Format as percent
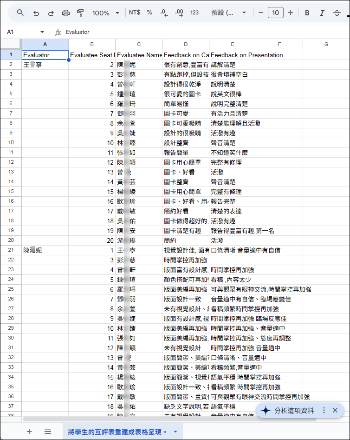The image size is (350, 440). [x=149, y=13]
